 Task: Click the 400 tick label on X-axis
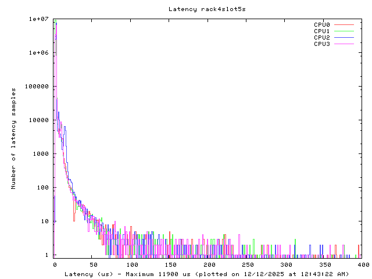361,265
